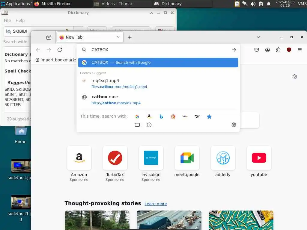Open the Extensions puzzle icon

click(278, 50)
